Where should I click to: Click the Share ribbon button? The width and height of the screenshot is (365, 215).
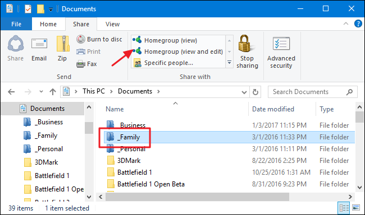pyautogui.click(x=15, y=48)
